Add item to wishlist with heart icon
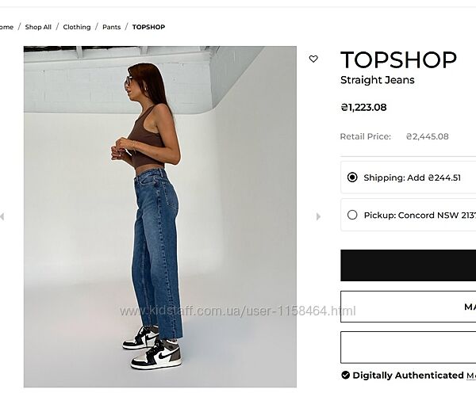Viewport: 476px width, 393px height. pyautogui.click(x=313, y=59)
